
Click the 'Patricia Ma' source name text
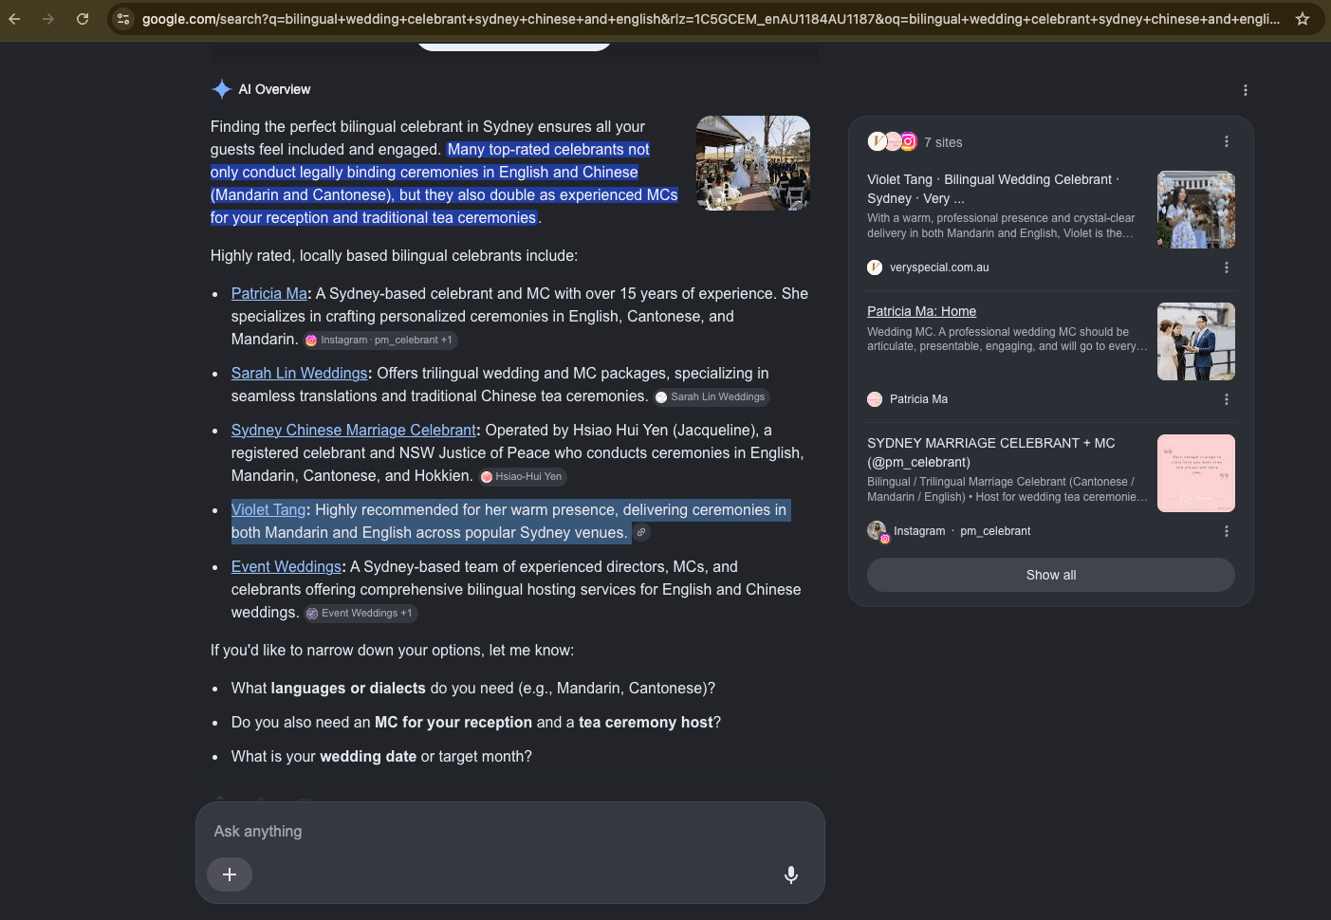(918, 399)
